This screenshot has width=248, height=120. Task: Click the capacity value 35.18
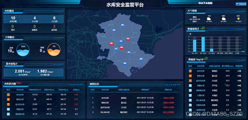[35, 114]
